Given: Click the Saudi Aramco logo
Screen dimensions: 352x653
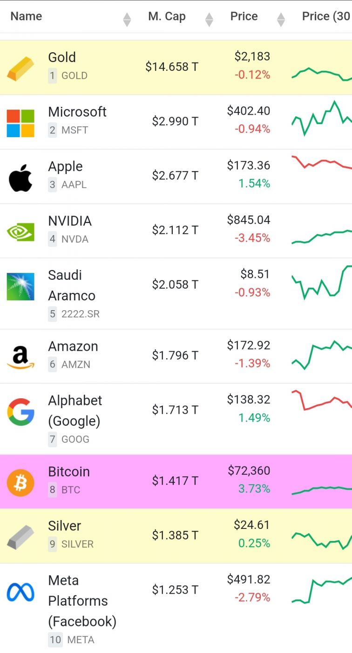Looking at the screenshot, I should 20,286.
